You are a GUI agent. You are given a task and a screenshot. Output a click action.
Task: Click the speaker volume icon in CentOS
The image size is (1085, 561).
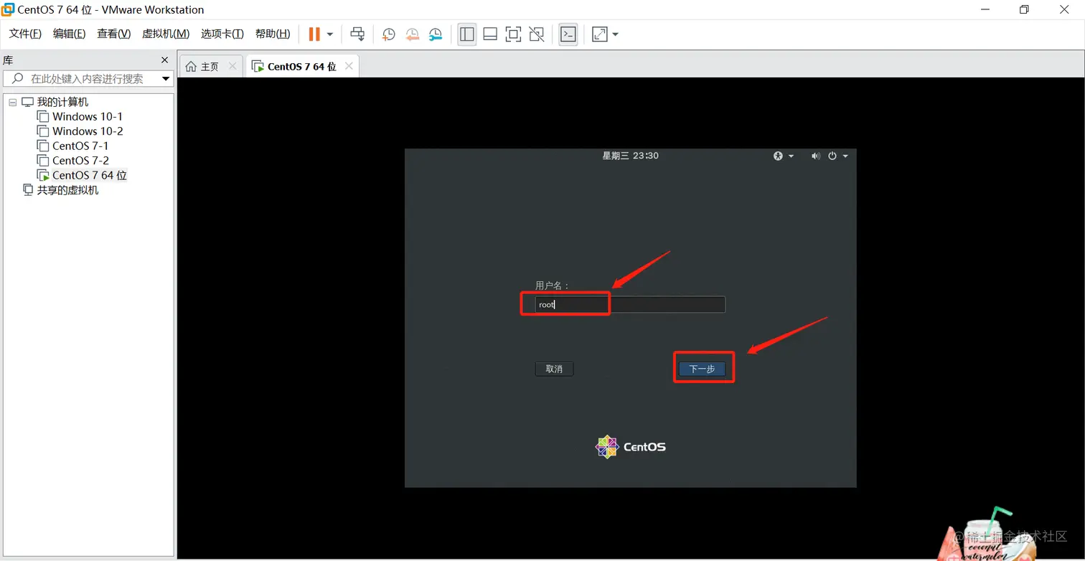click(x=815, y=156)
